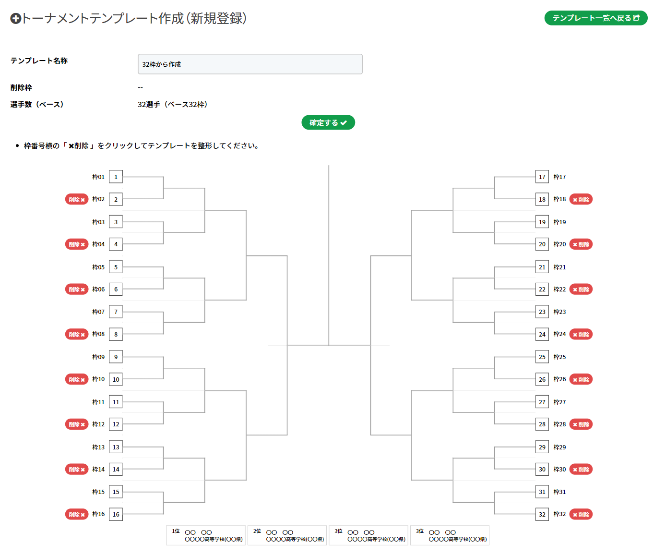This screenshot has height=555, width=654.
Task: Remove slot 枠28 via its 削除 button
Action: point(581,424)
